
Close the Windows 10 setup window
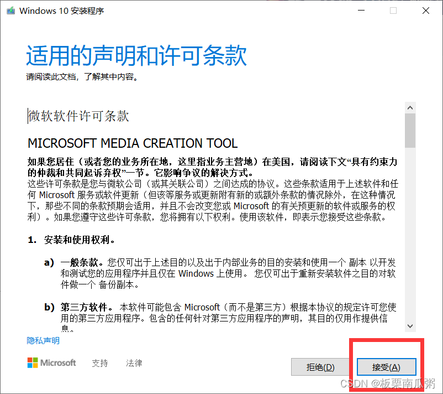click(426, 11)
